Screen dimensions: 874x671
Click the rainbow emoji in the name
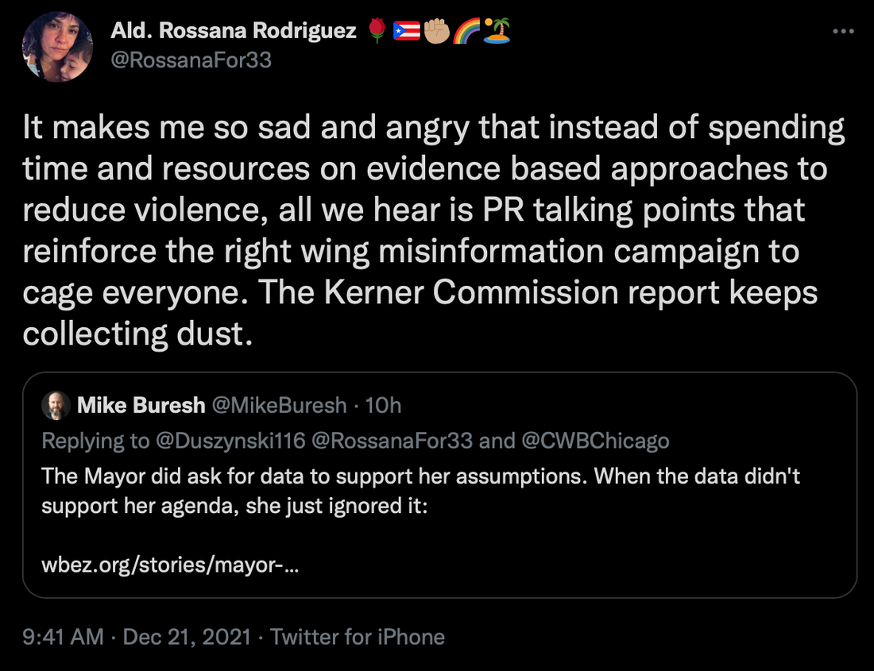point(466,31)
